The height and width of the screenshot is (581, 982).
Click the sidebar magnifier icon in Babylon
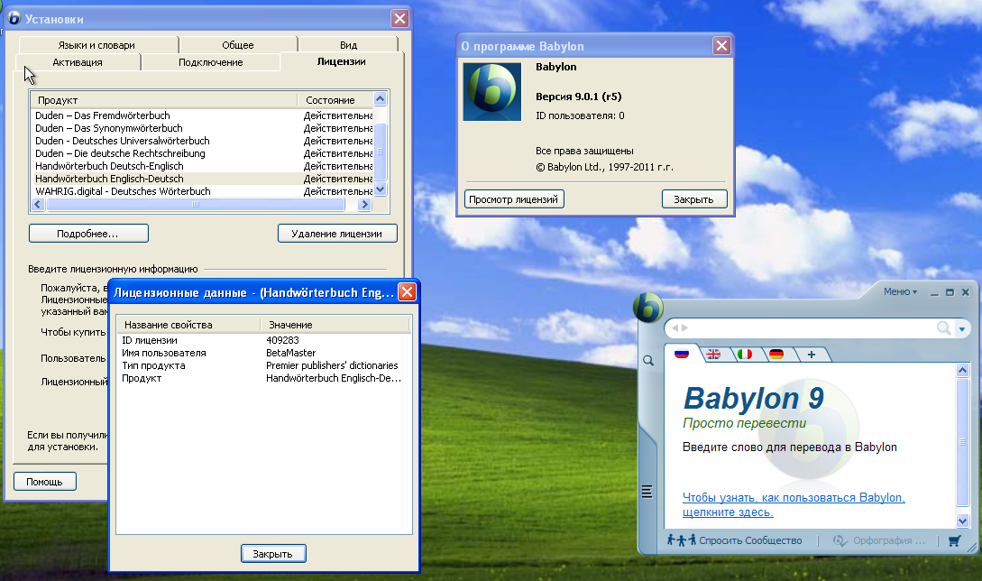[648, 360]
